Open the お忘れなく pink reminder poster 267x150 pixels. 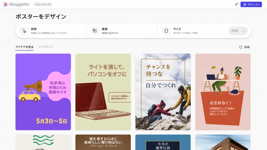223,92
